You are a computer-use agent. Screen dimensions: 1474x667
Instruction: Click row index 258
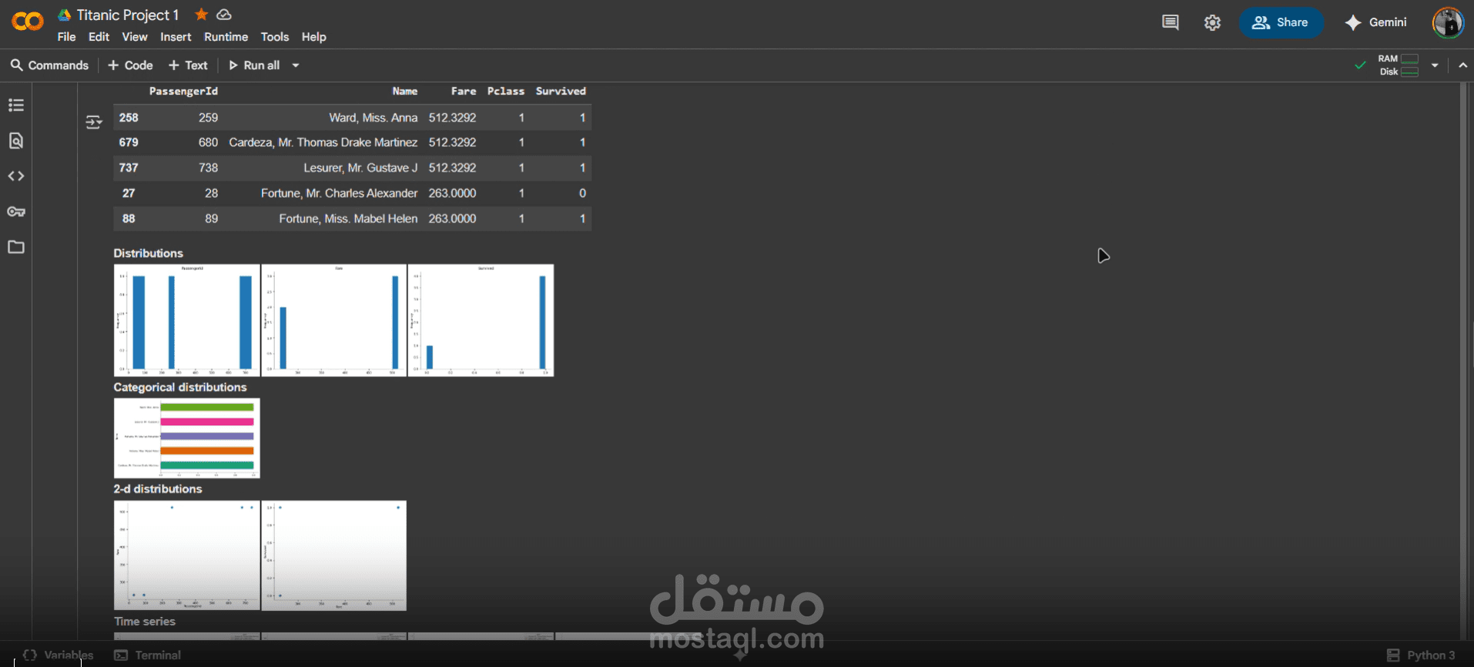[x=129, y=118]
